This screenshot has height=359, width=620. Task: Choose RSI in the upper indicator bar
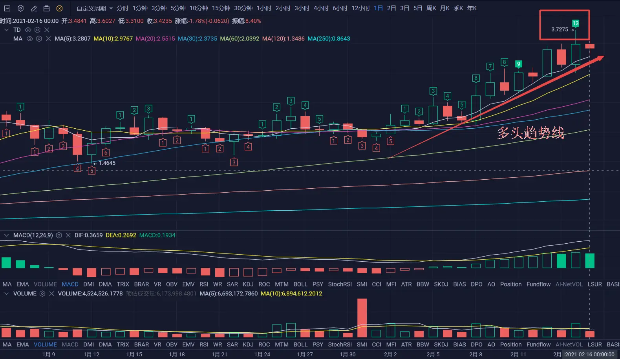[x=204, y=284]
